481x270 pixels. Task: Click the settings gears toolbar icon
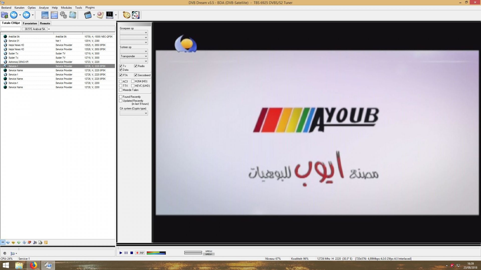coord(63,15)
